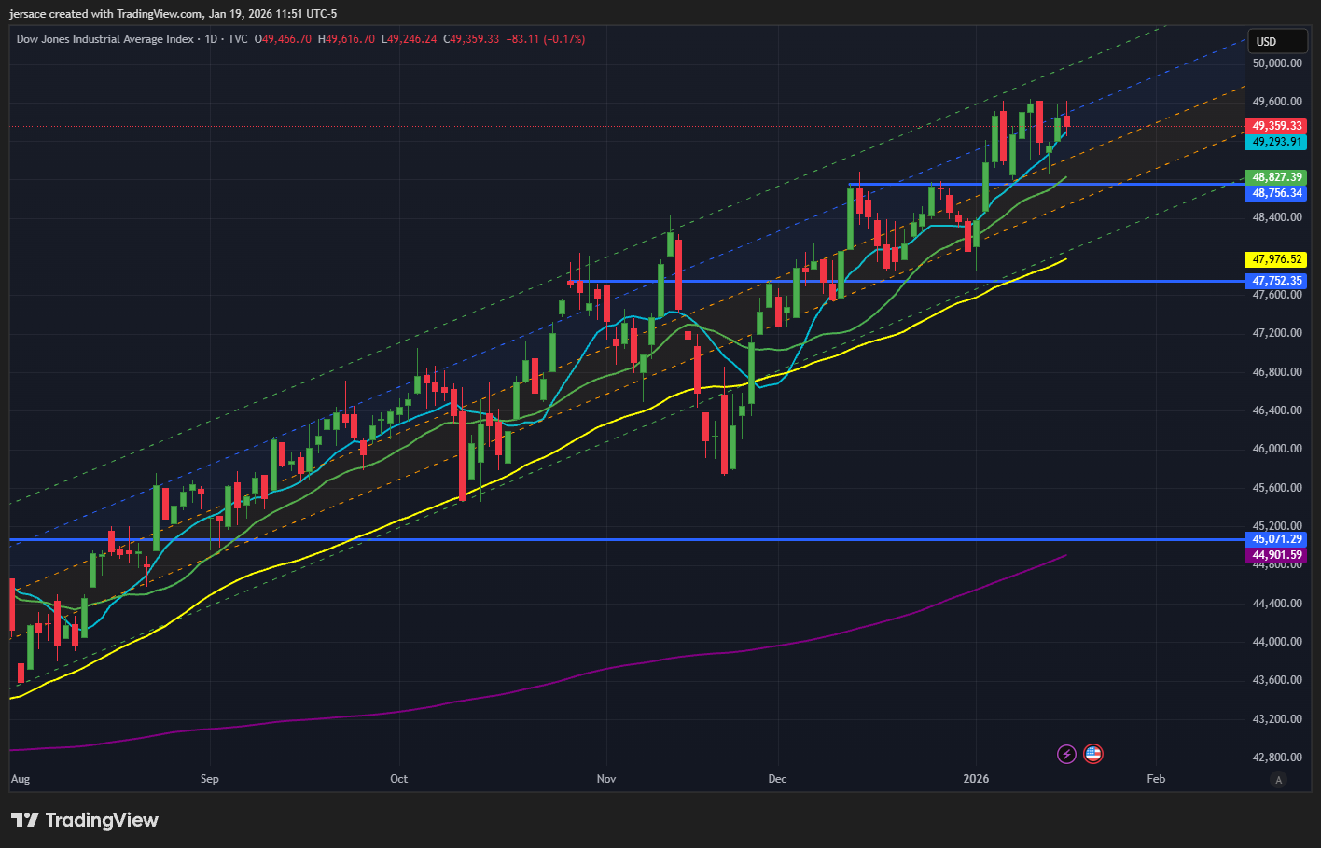Click the 46,400.00 price axis value

[x=1277, y=410]
